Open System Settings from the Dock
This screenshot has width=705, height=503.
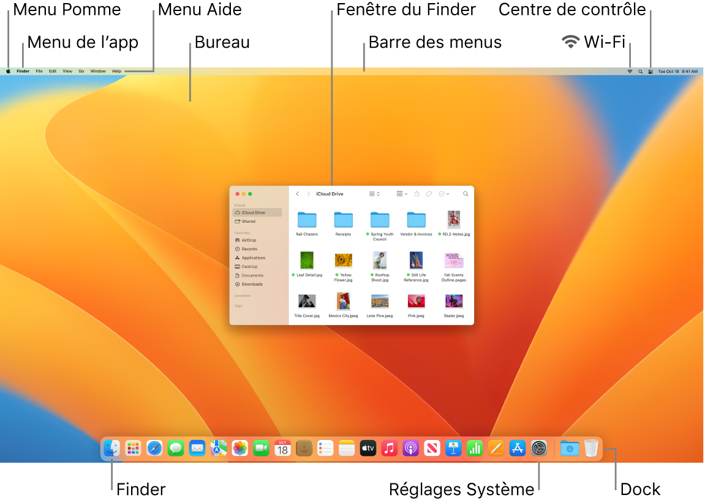point(538,448)
